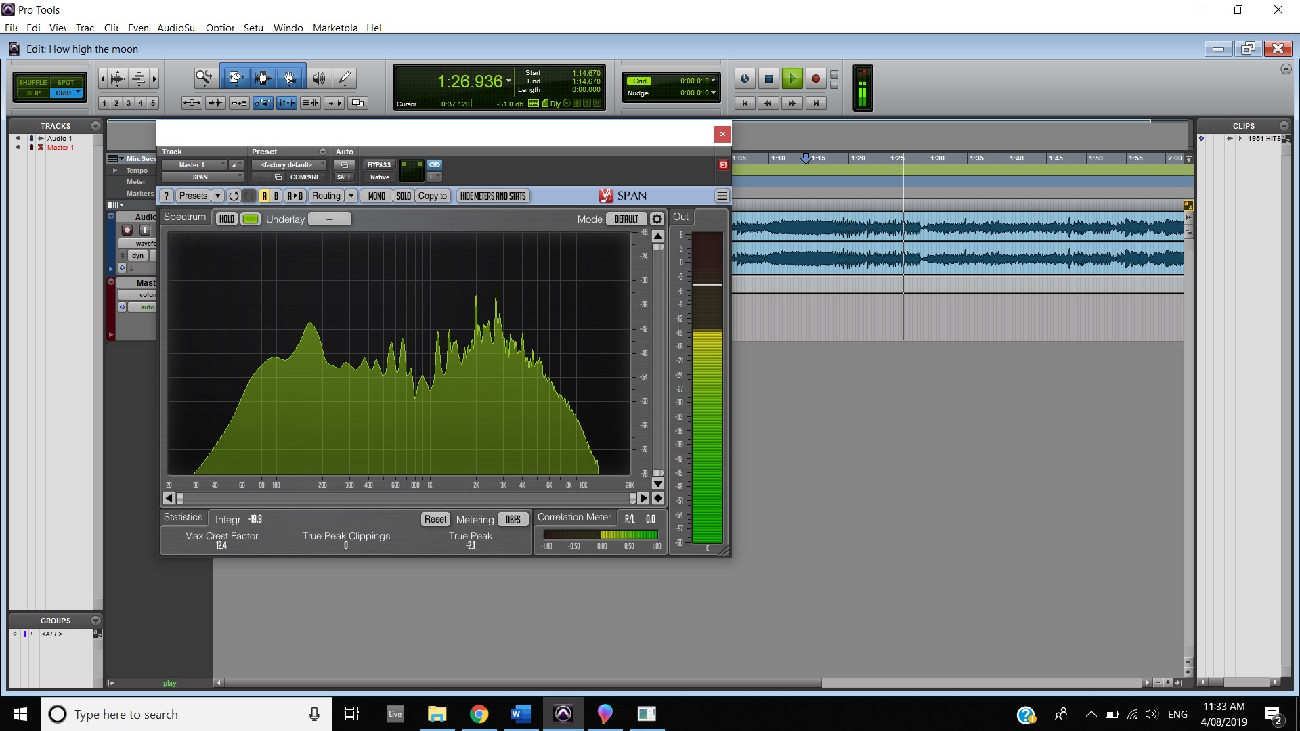Click Return to Zero transport button

pyautogui.click(x=745, y=103)
